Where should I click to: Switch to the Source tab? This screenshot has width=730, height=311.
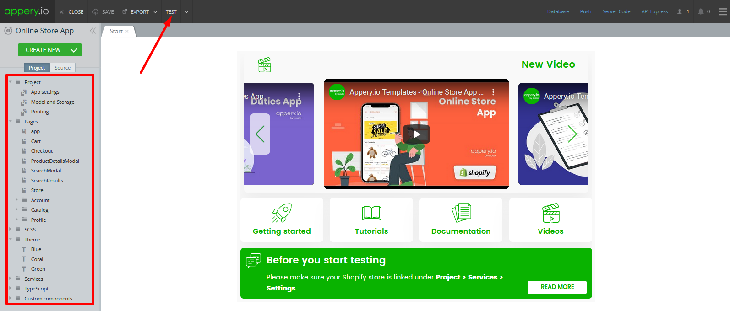click(x=63, y=68)
